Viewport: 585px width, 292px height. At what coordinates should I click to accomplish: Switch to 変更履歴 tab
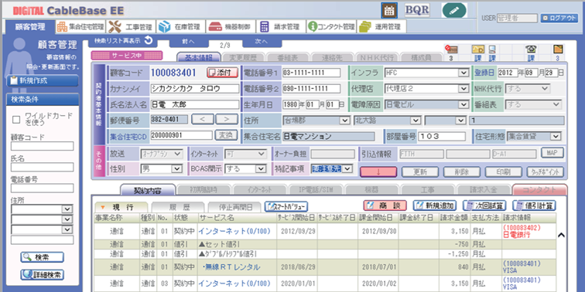coord(243,58)
